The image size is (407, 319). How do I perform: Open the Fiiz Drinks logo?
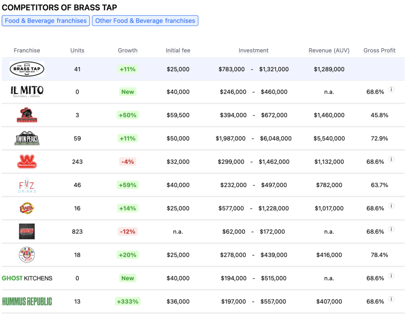pyautogui.click(x=27, y=185)
